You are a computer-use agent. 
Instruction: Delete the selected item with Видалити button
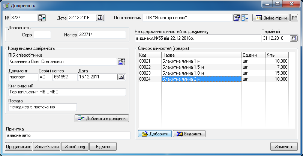point(189,134)
